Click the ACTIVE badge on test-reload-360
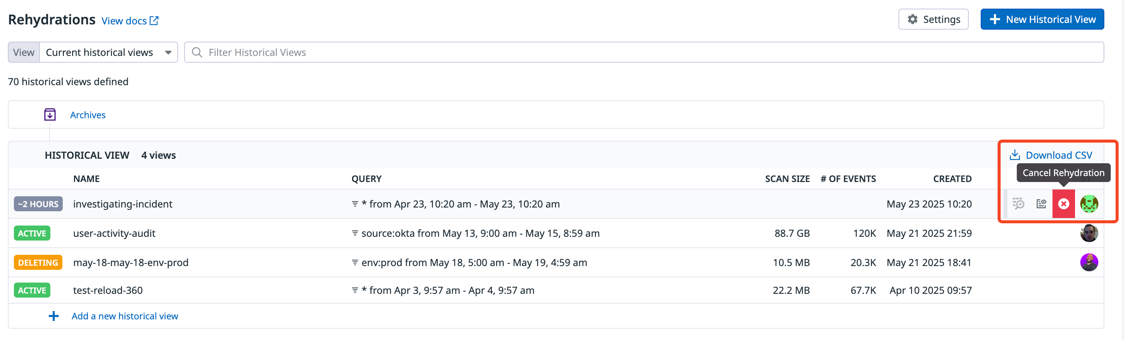The width and height of the screenshot is (1125, 340). 32,290
